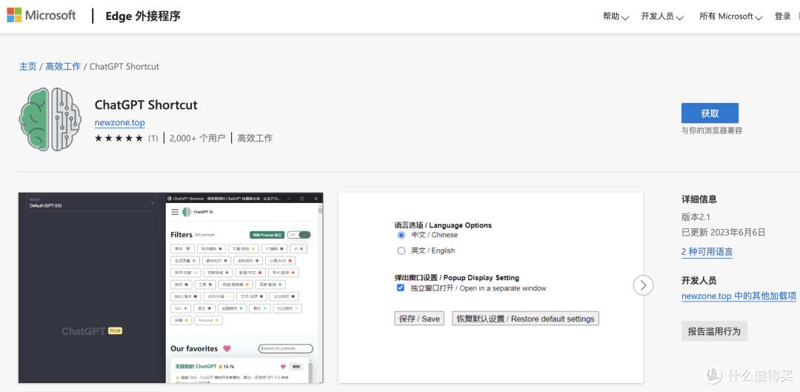Select the 中文 / Chinese radio button
The height and width of the screenshot is (392, 800).
tap(401, 235)
